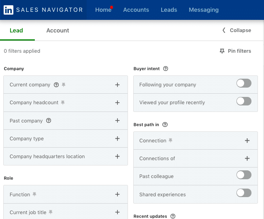This screenshot has width=264, height=219.
Task: Click the pin icon beside Function filter
Action: tap(34, 194)
